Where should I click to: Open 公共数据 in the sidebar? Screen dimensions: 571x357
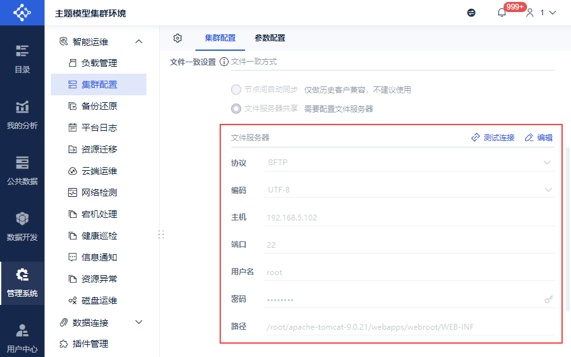[22, 171]
